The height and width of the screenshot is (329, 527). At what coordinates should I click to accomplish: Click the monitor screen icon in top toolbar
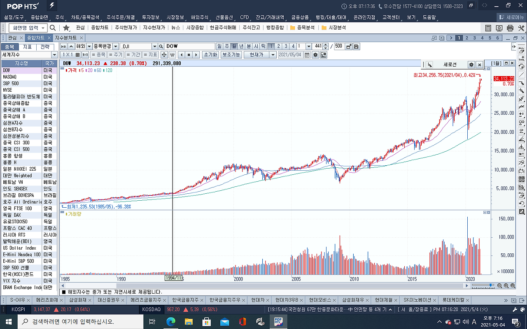pos(499,28)
